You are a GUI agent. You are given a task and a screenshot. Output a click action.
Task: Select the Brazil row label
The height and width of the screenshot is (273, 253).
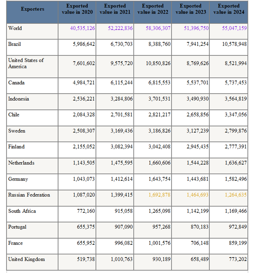pyautogui.click(x=15, y=44)
